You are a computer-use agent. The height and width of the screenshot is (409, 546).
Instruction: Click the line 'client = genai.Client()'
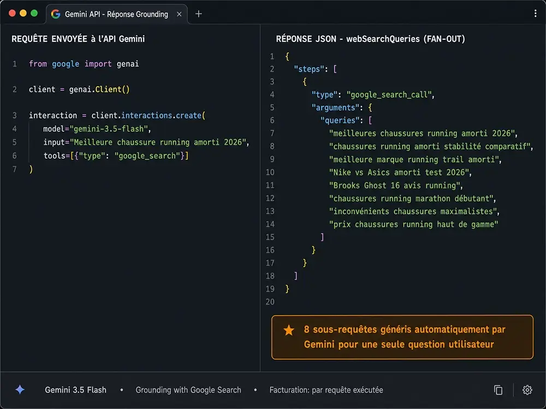point(79,89)
